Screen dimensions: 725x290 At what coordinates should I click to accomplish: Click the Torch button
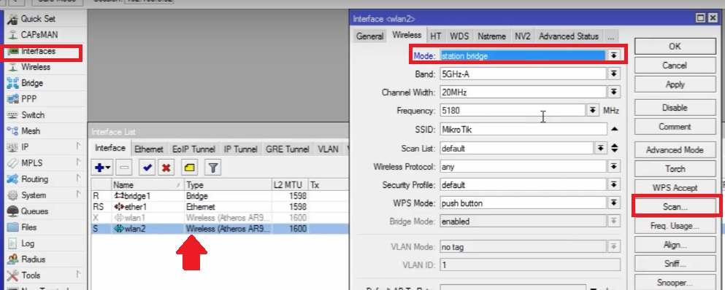tap(675, 168)
